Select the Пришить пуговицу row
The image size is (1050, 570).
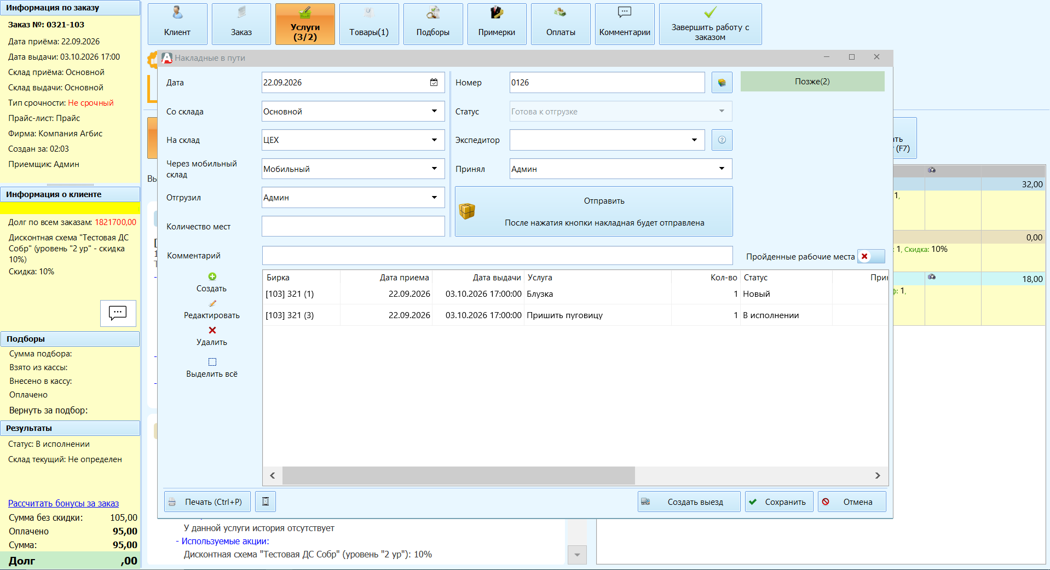(575, 315)
